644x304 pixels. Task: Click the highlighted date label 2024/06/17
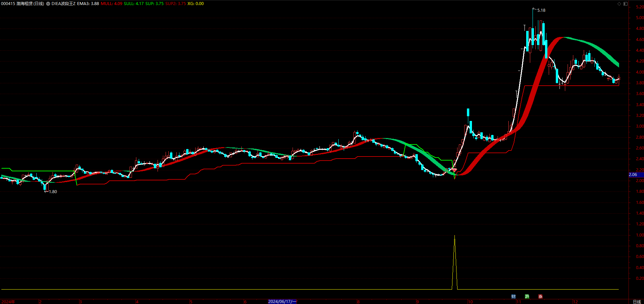click(x=282, y=302)
